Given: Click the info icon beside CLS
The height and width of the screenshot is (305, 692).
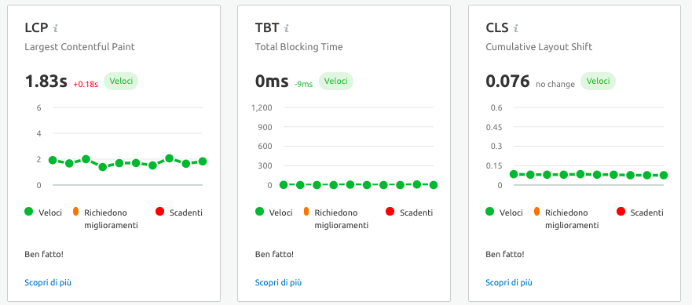Looking at the screenshot, I should (515, 28).
